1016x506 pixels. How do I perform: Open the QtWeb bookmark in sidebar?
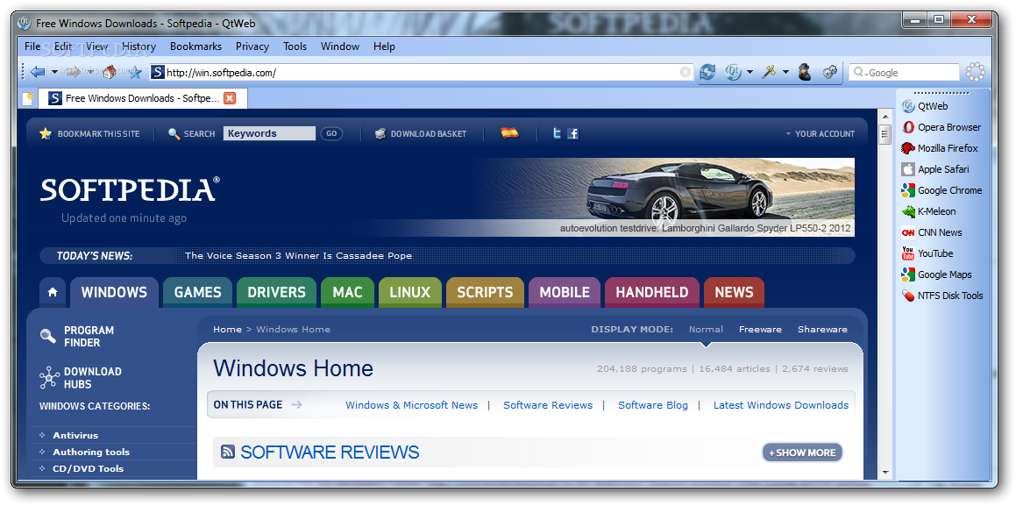point(925,106)
